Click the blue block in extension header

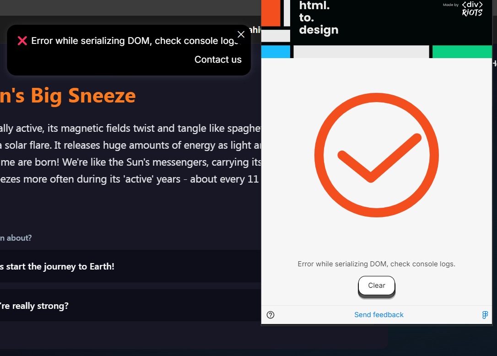[x=276, y=52]
